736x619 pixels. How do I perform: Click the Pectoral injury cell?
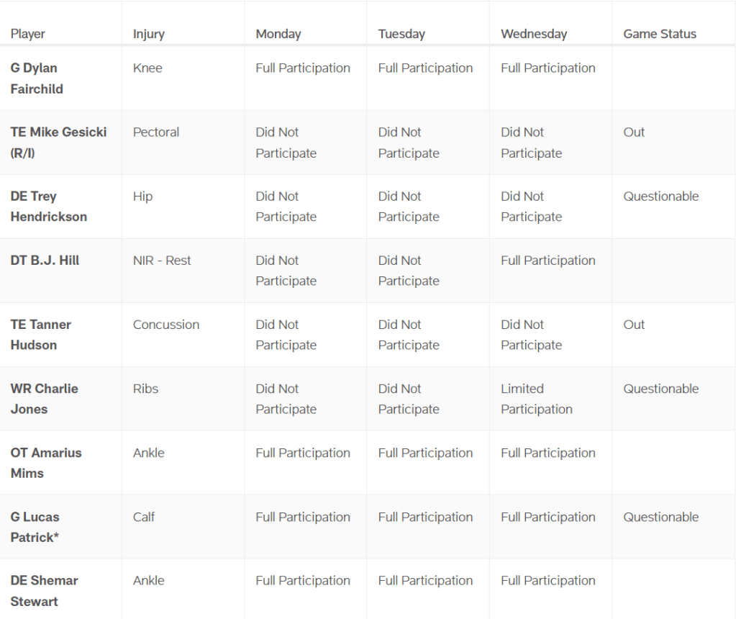click(x=156, y=132)
